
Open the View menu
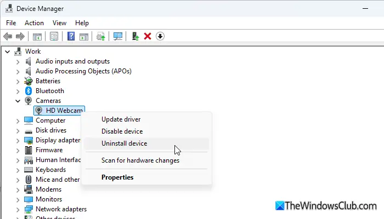(x=59, y=23)
